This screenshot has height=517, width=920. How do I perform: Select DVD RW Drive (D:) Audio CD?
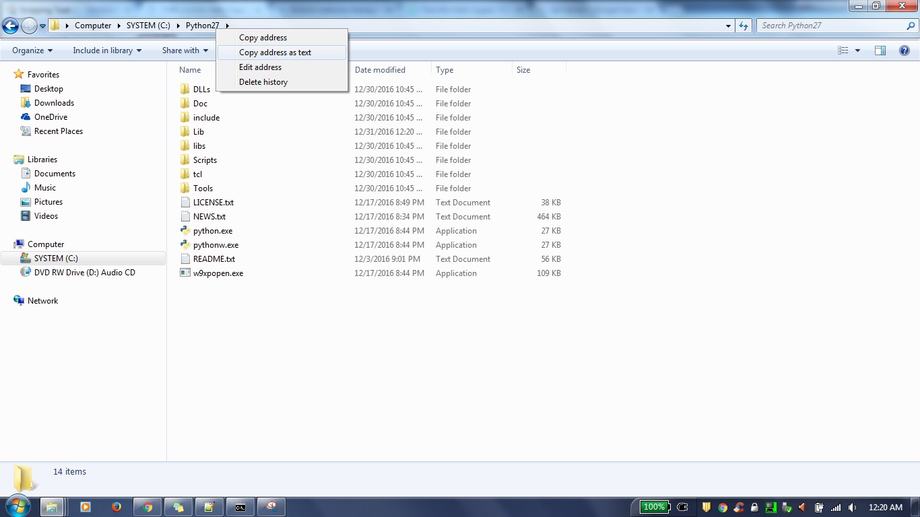coord(84,273)
